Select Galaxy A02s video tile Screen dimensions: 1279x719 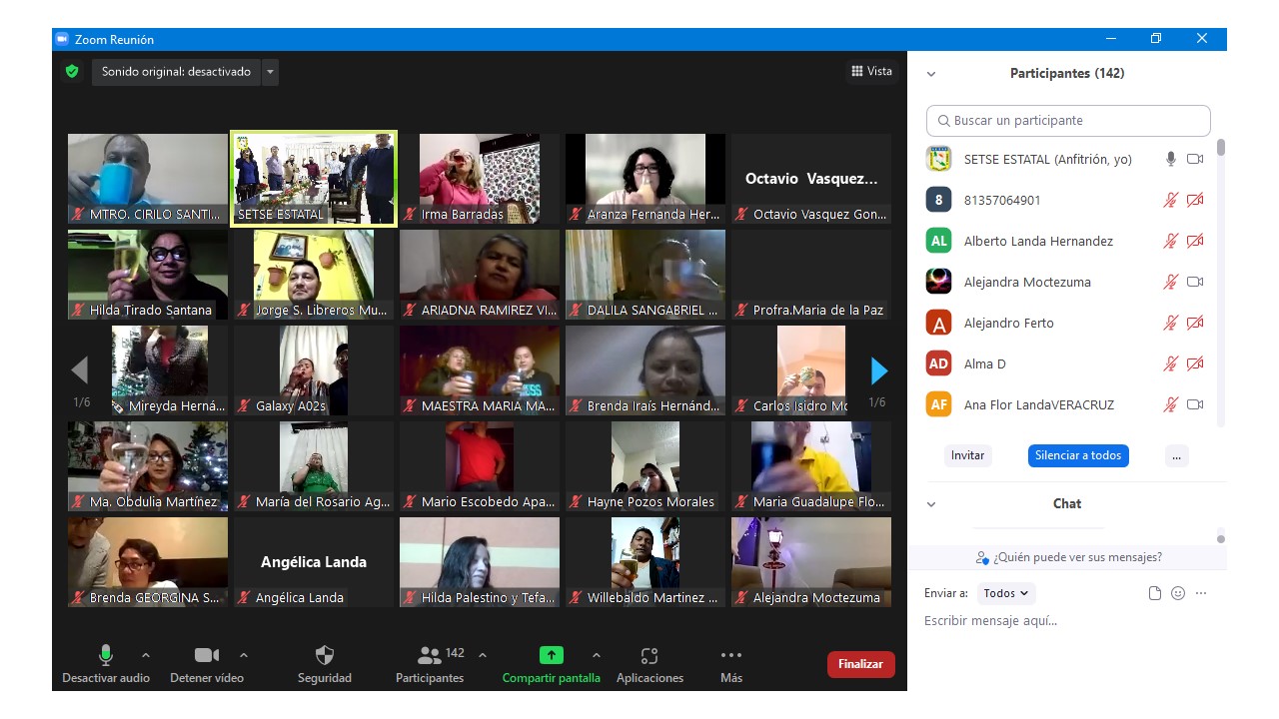pos(314,370)
